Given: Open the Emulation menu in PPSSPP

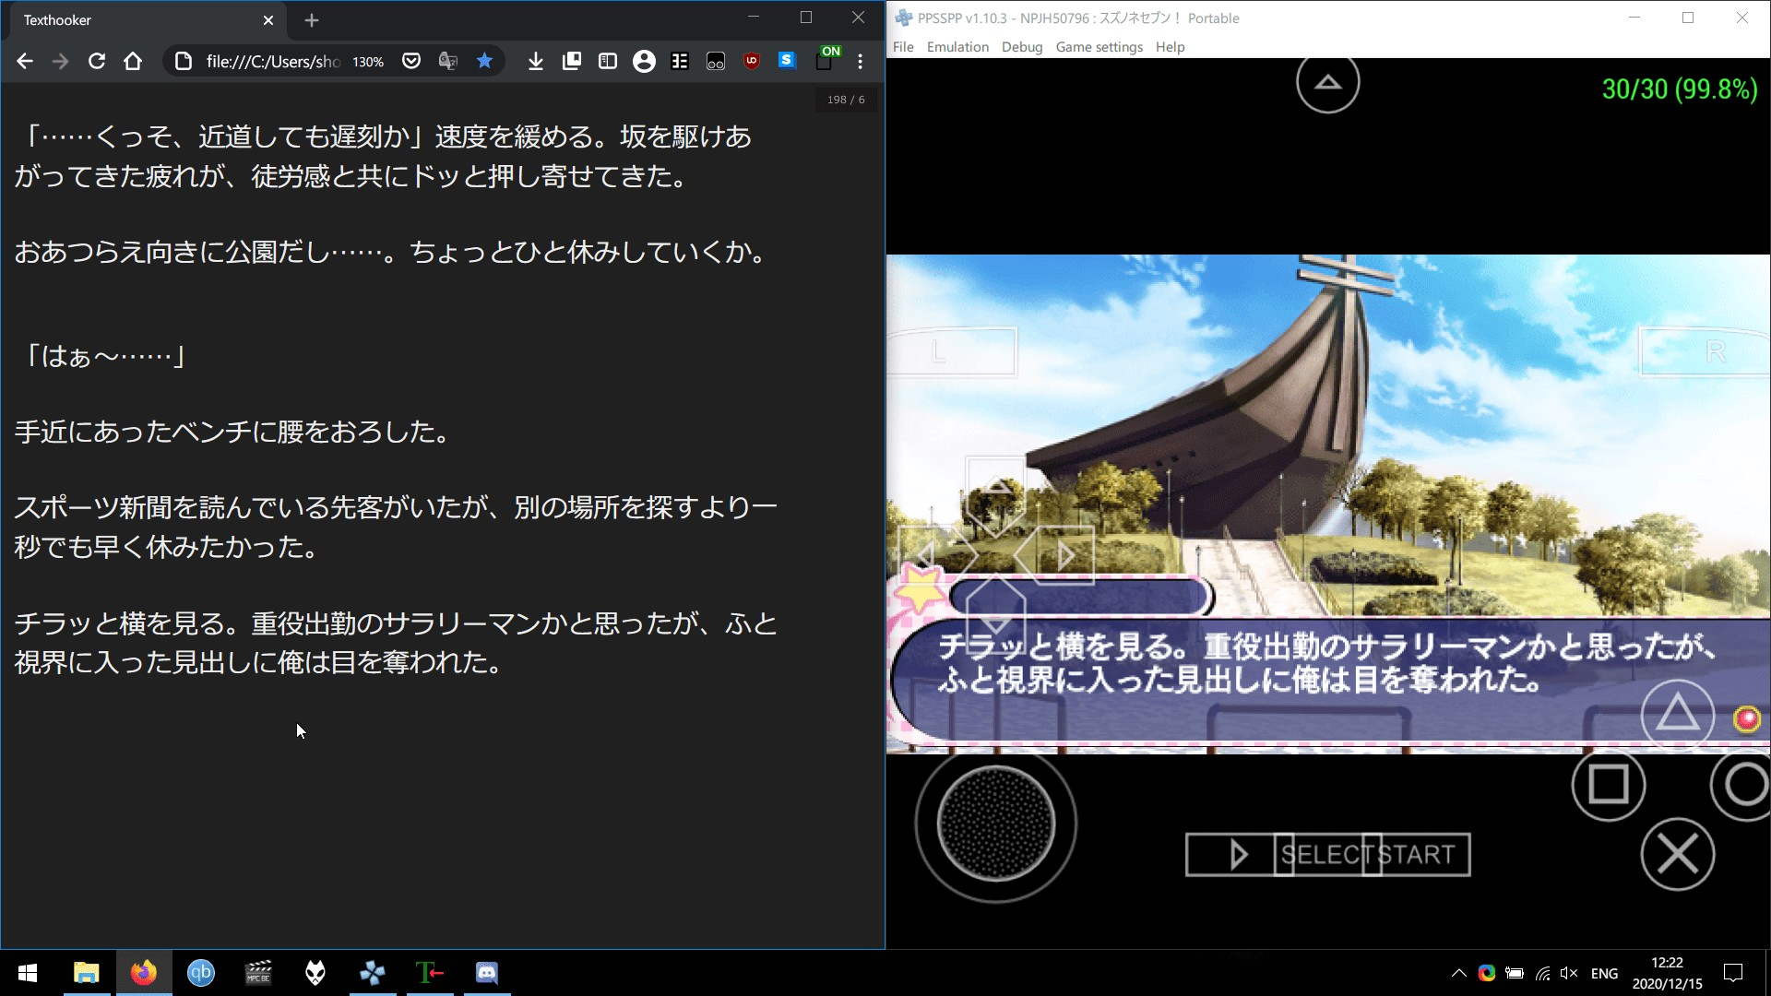Looking at the screenshot, I should 957,47.
